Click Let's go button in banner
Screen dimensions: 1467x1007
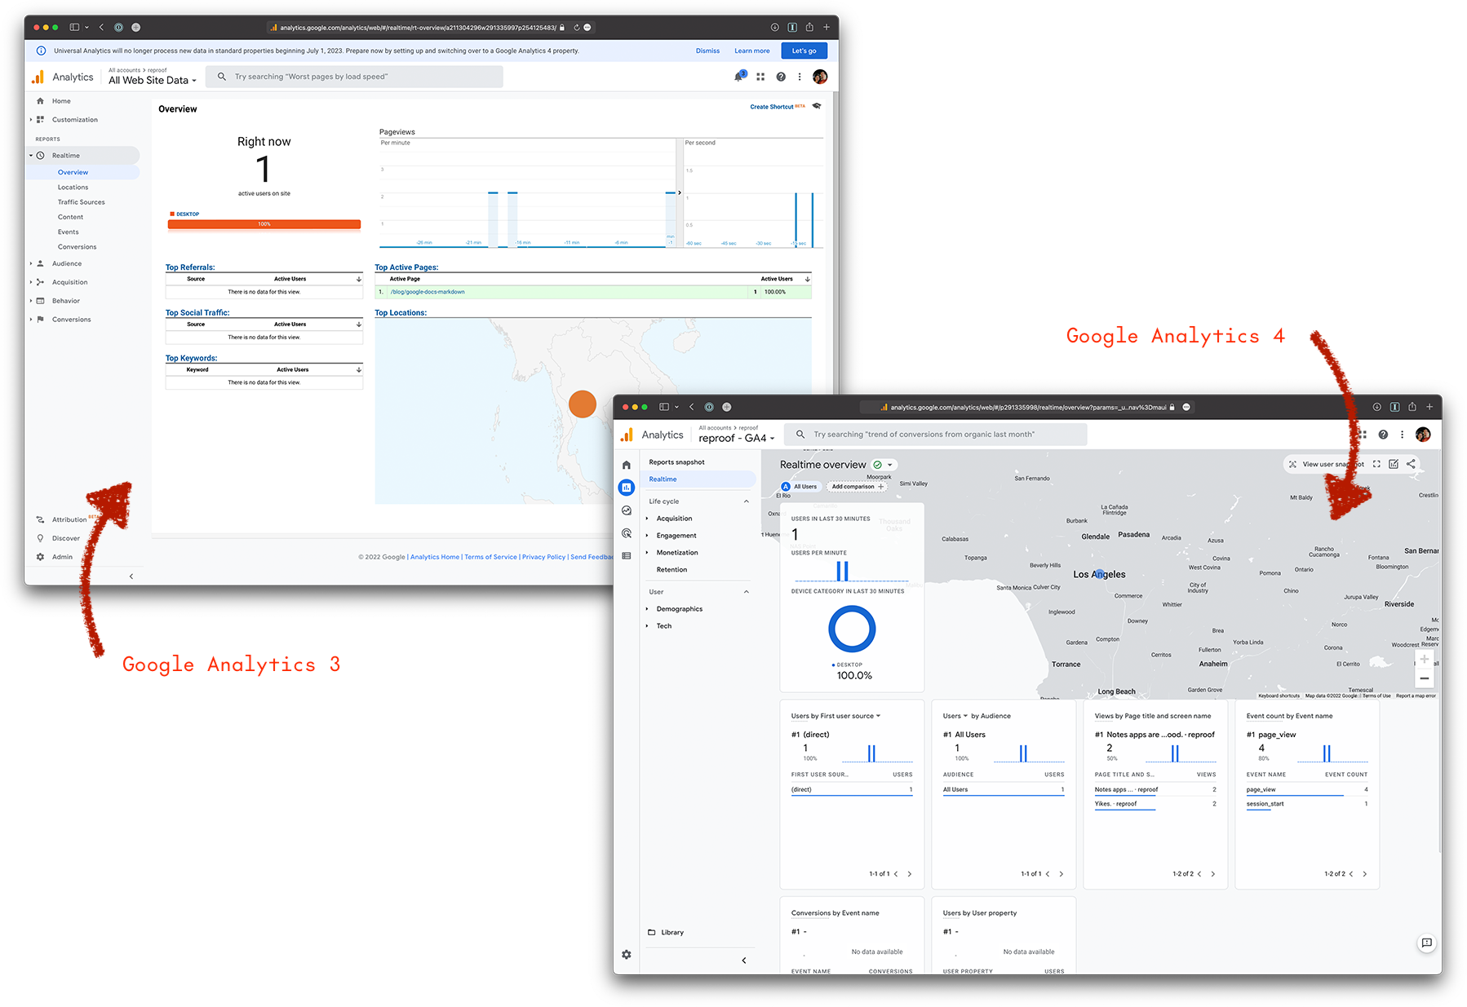[x=804, y=51]
